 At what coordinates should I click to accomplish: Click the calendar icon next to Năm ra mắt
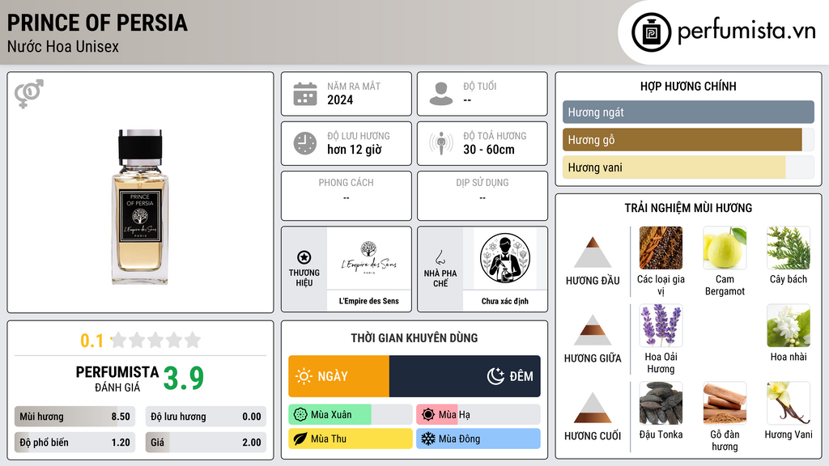tap(305, 94)
